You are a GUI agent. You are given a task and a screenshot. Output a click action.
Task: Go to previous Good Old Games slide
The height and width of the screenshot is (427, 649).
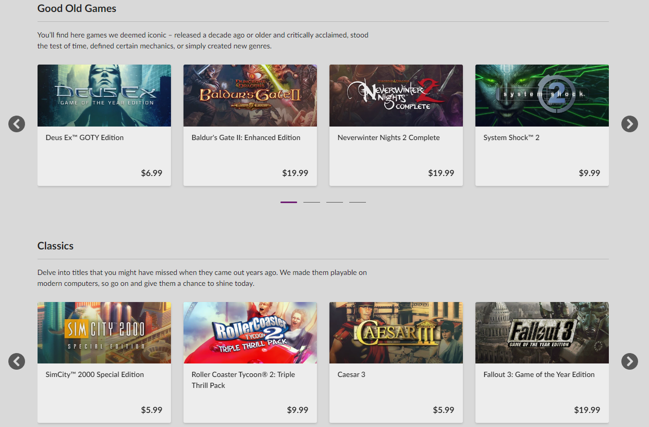pos(17,124)
